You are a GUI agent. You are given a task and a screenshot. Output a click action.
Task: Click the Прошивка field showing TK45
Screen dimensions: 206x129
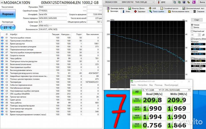pyautogui.click(x=53, y=7)
